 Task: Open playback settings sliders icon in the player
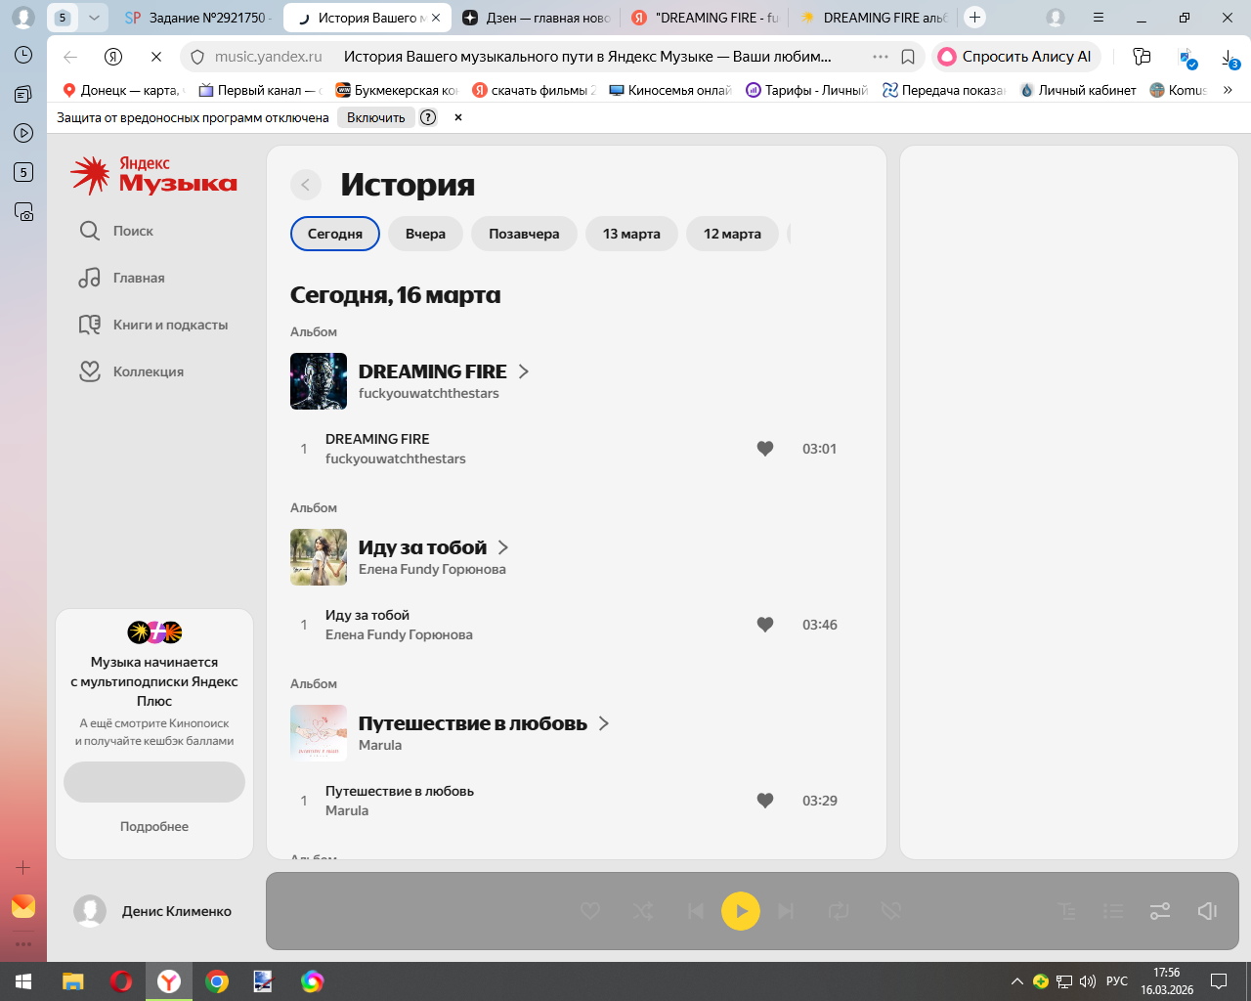pyautogui.click(x=1160, y=911)
